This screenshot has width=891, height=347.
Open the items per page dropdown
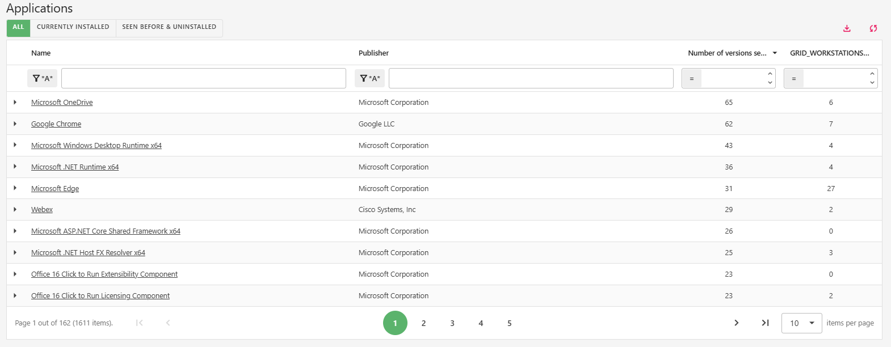click(802, 323)
